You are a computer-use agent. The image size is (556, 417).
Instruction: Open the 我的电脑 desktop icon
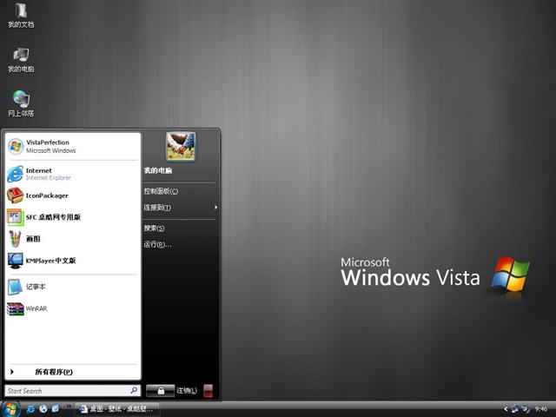pos(21,60)
